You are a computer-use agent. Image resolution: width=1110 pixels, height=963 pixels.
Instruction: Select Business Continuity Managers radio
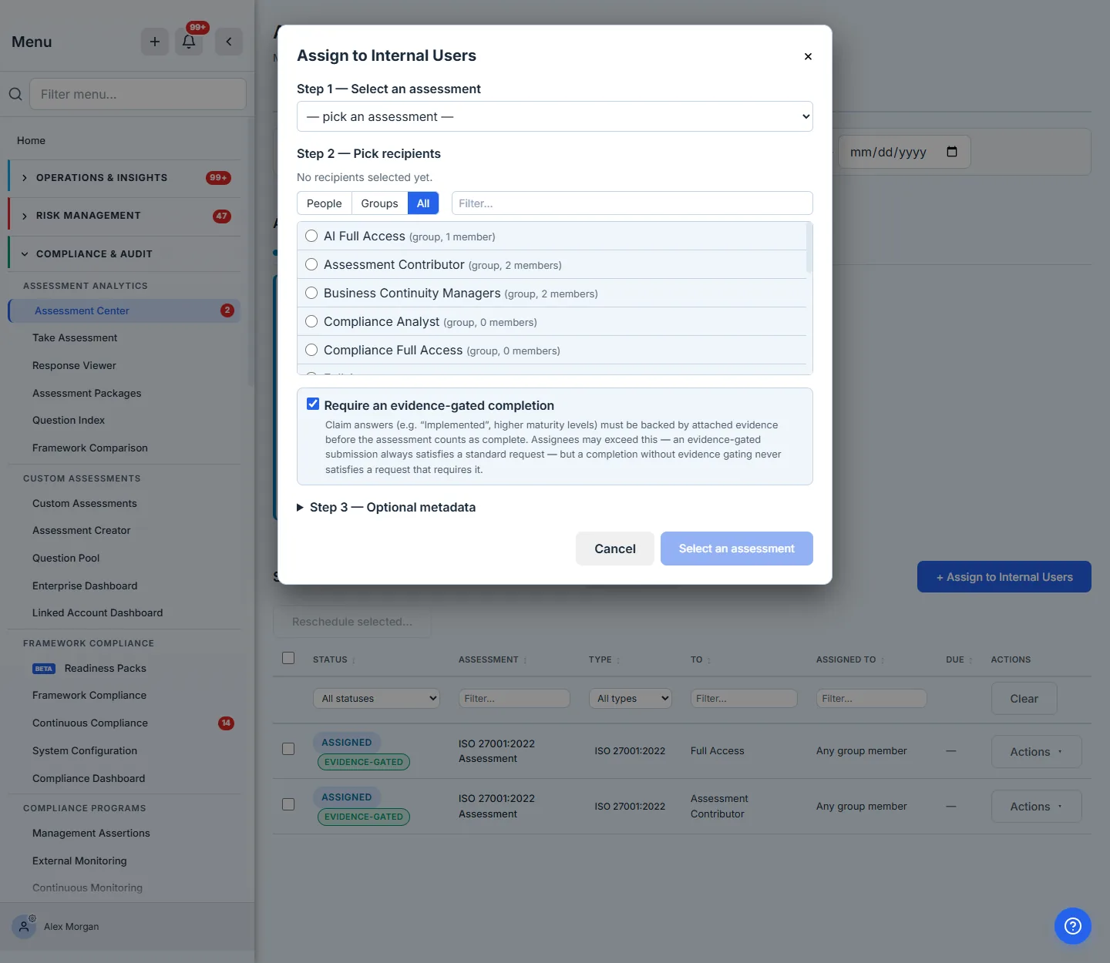[311, 293]
